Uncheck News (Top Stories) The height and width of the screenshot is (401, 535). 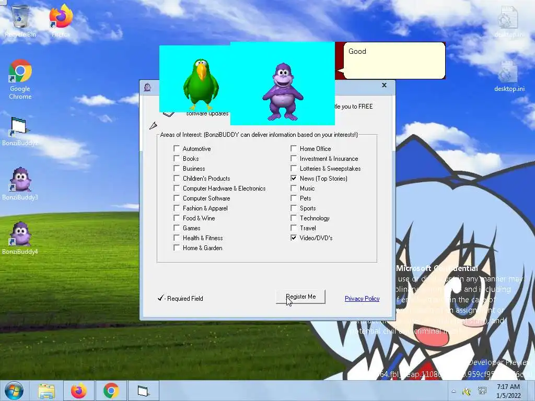pyautogui.click(x=294, y=178)
